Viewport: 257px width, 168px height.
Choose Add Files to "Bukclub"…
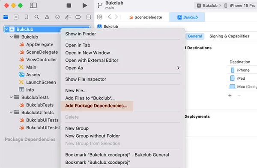click(x=123, y=98)
